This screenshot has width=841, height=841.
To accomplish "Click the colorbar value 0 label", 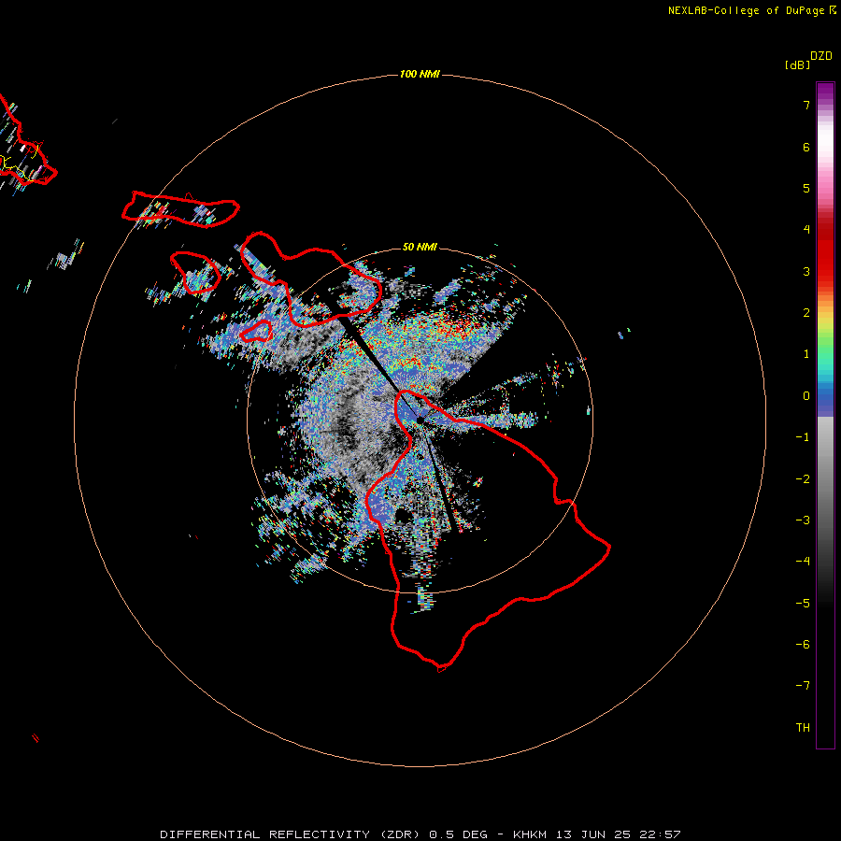I will [806, 396].
